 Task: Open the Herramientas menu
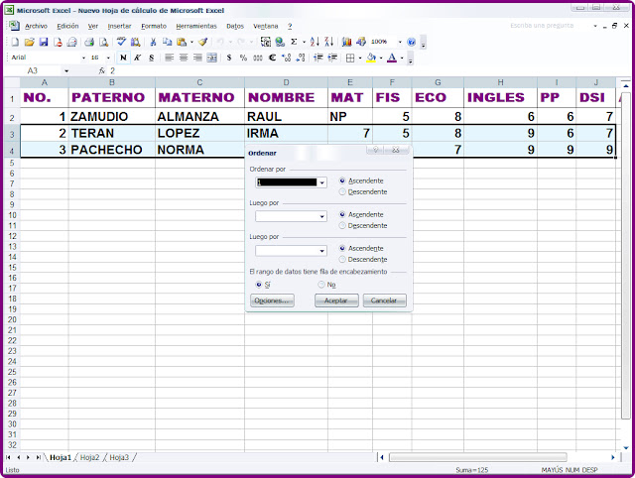[x=196, y=26]
